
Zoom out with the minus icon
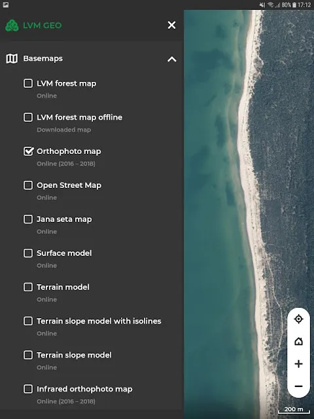point(298,386)
